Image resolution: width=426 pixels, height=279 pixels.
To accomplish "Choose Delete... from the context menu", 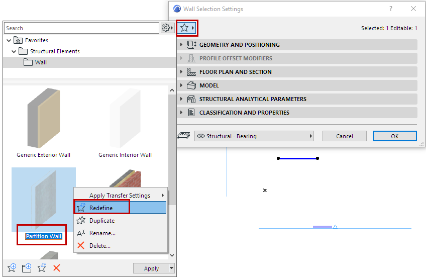I will click(x=121, y=245).
